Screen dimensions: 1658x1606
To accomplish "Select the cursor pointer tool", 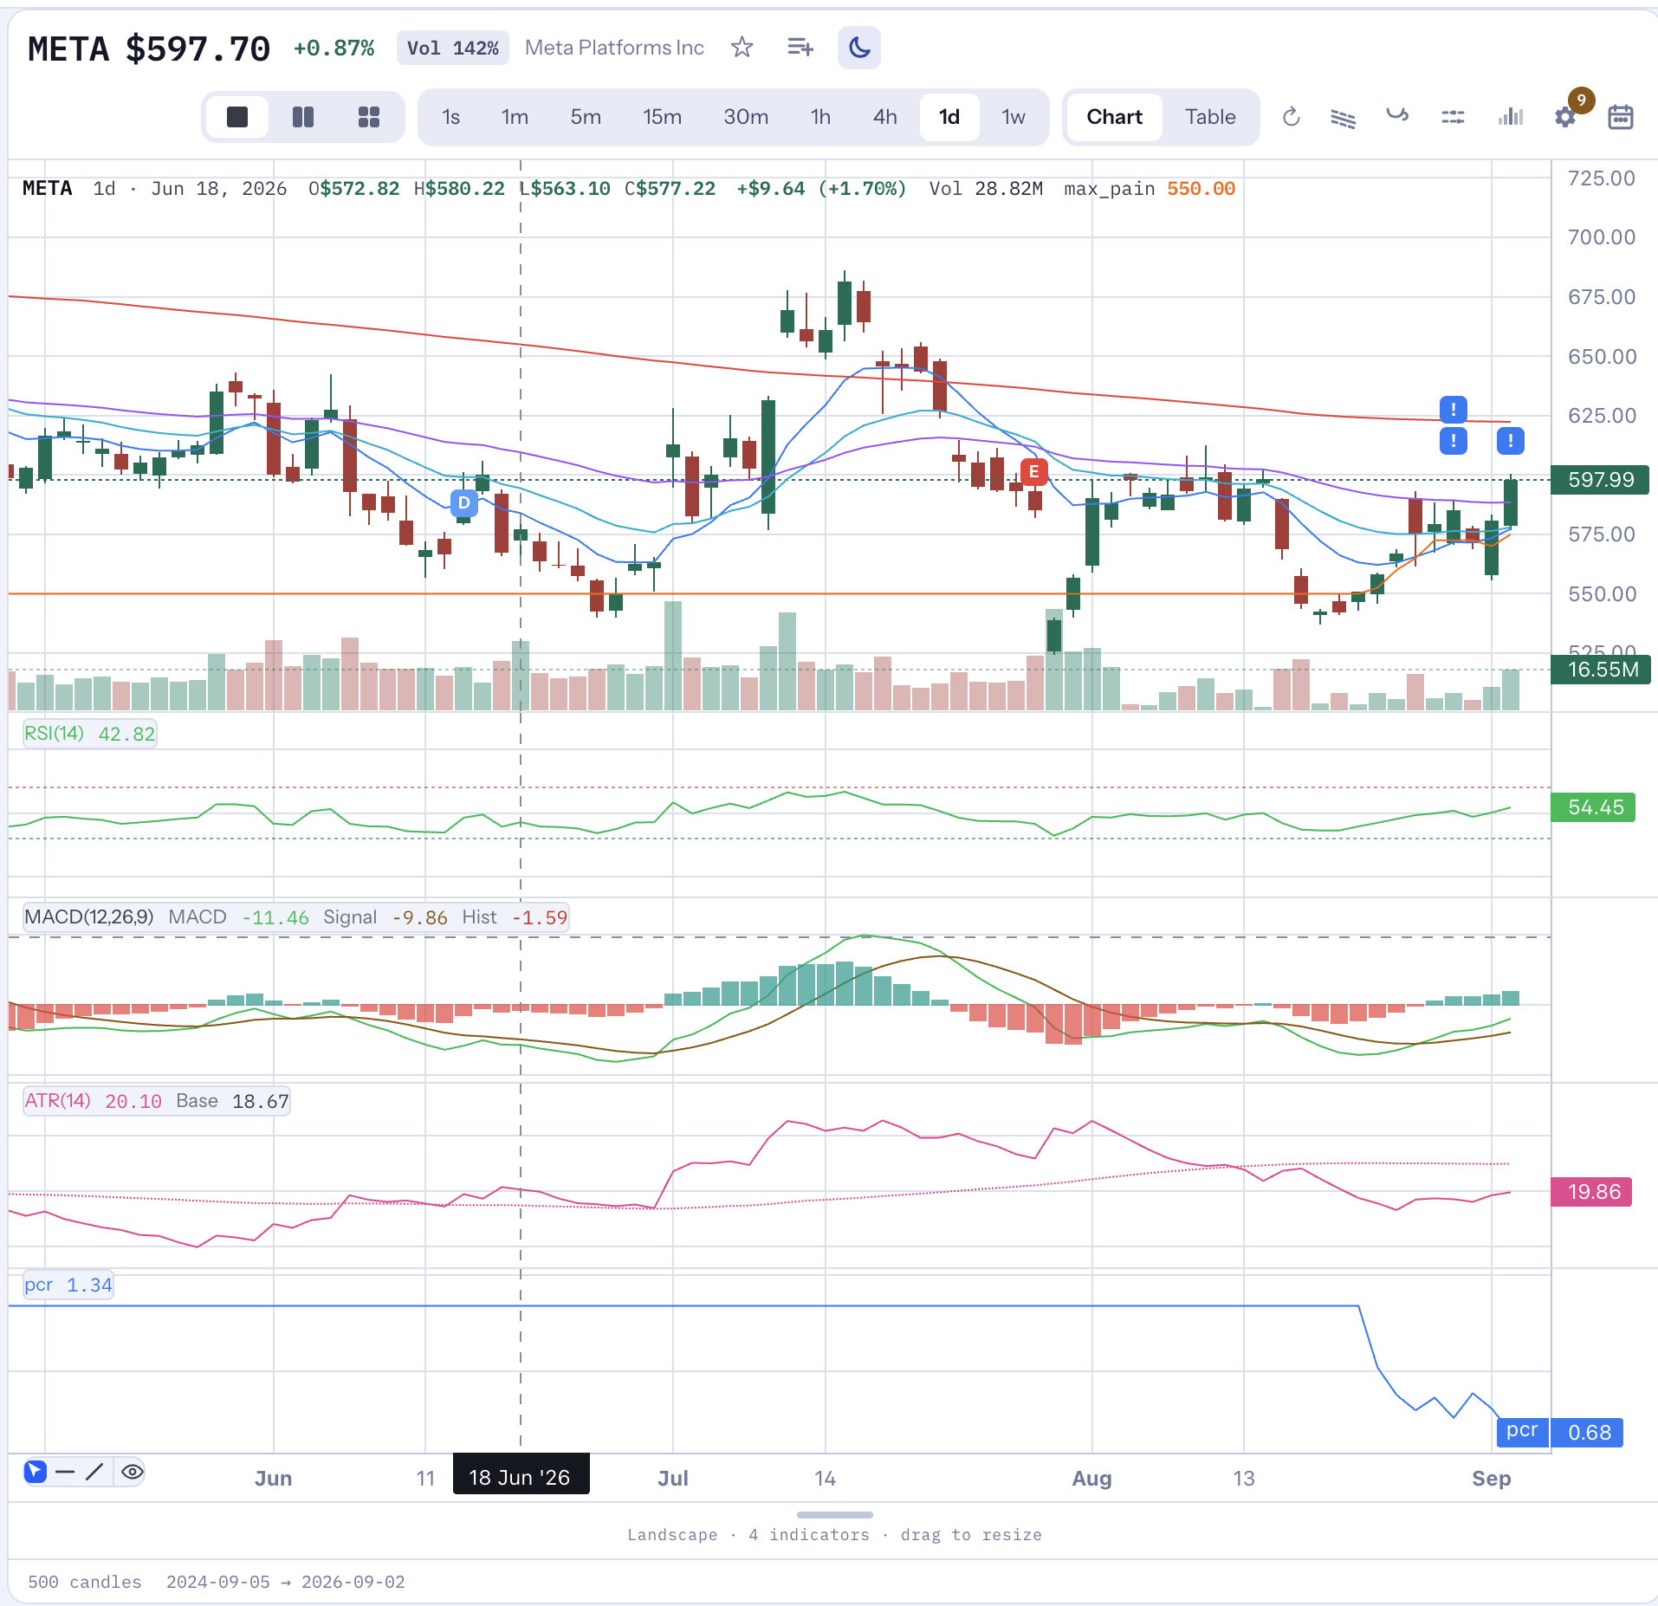I will coord(36,1471).
